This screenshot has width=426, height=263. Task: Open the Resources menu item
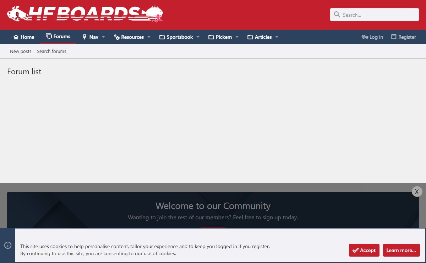(x=129, y=37)
